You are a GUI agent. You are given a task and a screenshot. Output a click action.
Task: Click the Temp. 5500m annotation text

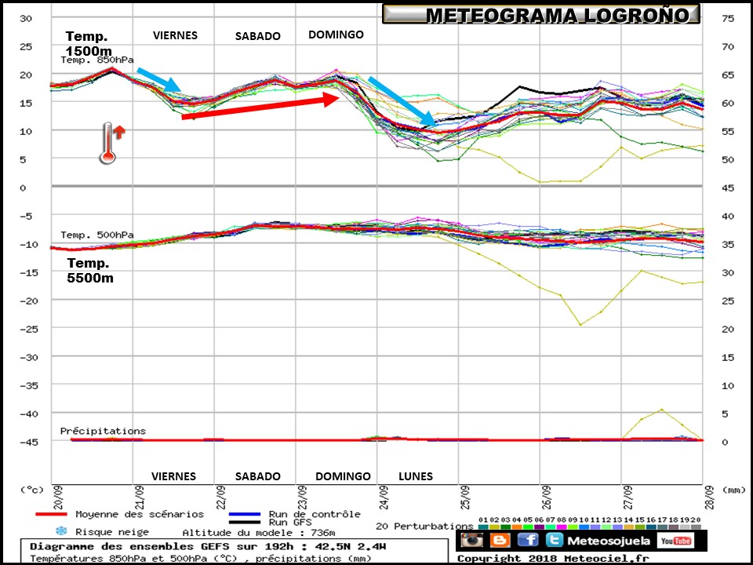[90, 270]
